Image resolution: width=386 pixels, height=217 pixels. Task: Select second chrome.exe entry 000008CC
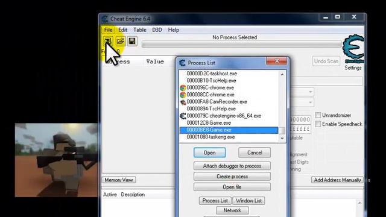210,95
